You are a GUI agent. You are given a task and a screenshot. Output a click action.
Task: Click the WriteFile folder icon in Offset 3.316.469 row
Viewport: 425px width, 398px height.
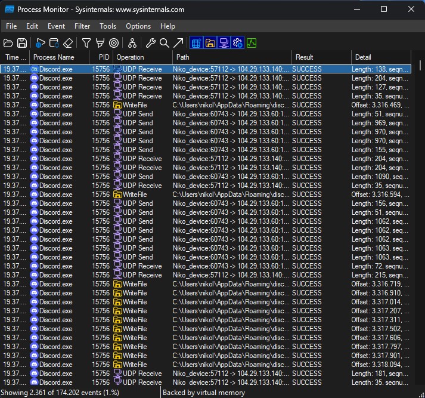click(117, 105)
